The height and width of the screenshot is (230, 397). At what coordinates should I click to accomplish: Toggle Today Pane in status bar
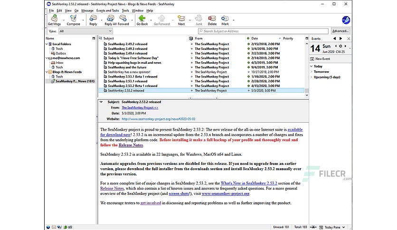(332, 227)
